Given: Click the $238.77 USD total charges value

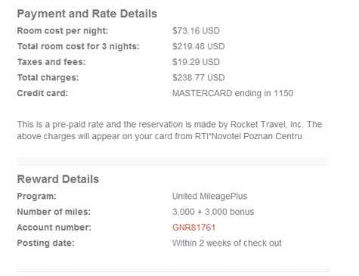Looking at the screenshot, I should tap(199, 78).
